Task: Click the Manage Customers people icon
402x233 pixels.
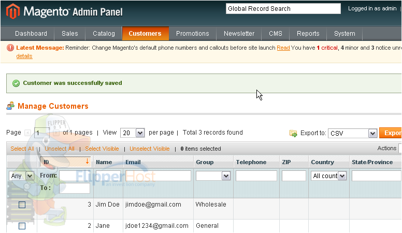Action: click(x=10, y=106)
